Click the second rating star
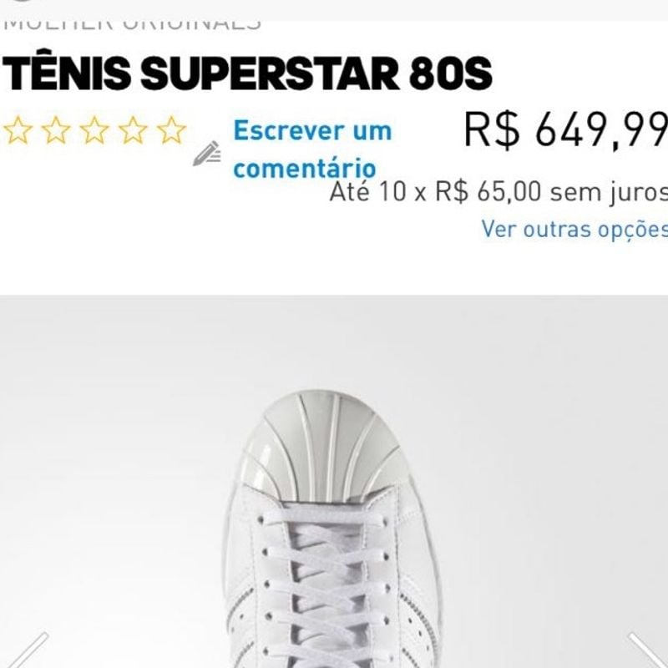Viewport: 668px width, 668px height. (x=56, y=130)
